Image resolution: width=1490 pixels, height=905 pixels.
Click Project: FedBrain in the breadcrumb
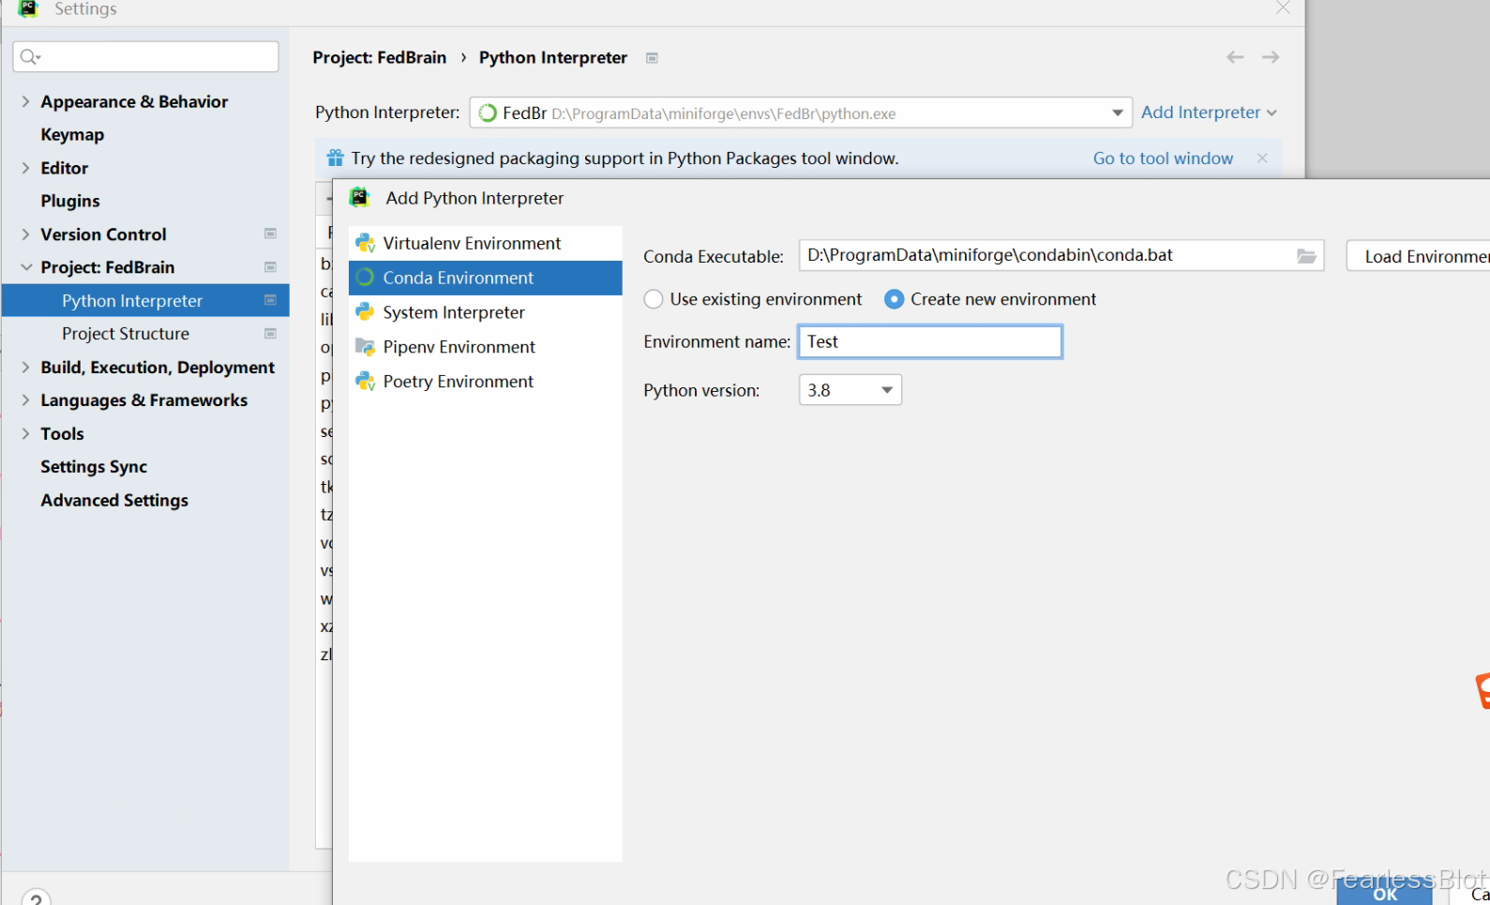point(380,57)
